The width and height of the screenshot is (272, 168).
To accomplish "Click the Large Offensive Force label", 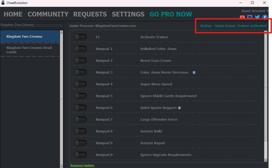I will pos(159,120).
